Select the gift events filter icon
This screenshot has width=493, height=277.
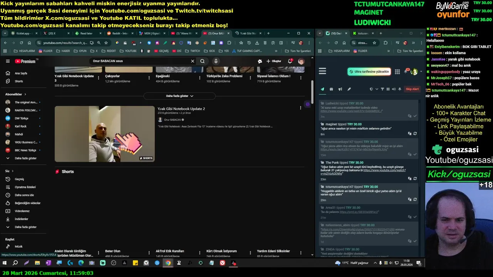tap(331, 89)
